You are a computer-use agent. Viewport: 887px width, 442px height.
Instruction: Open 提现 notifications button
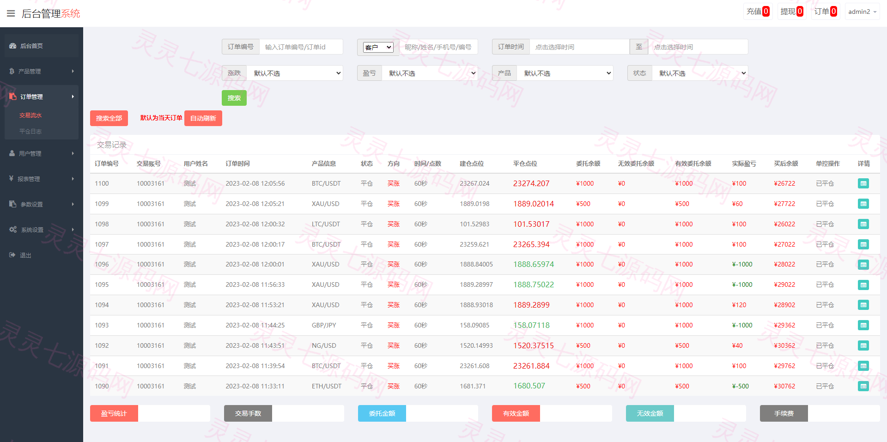(792, 12)
